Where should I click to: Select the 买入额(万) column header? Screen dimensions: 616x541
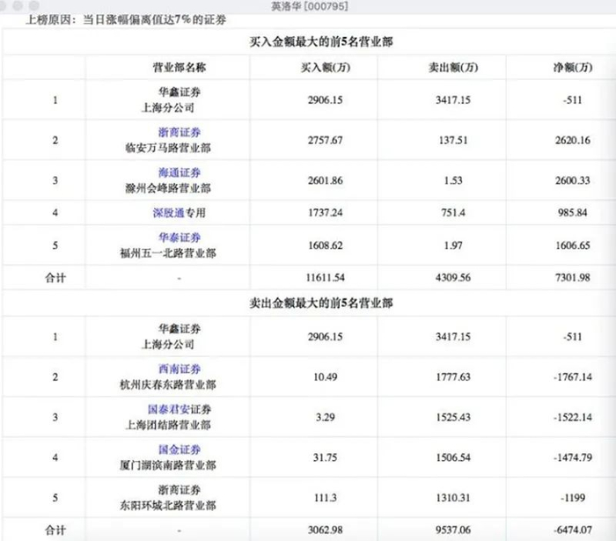tap(326, 68)
